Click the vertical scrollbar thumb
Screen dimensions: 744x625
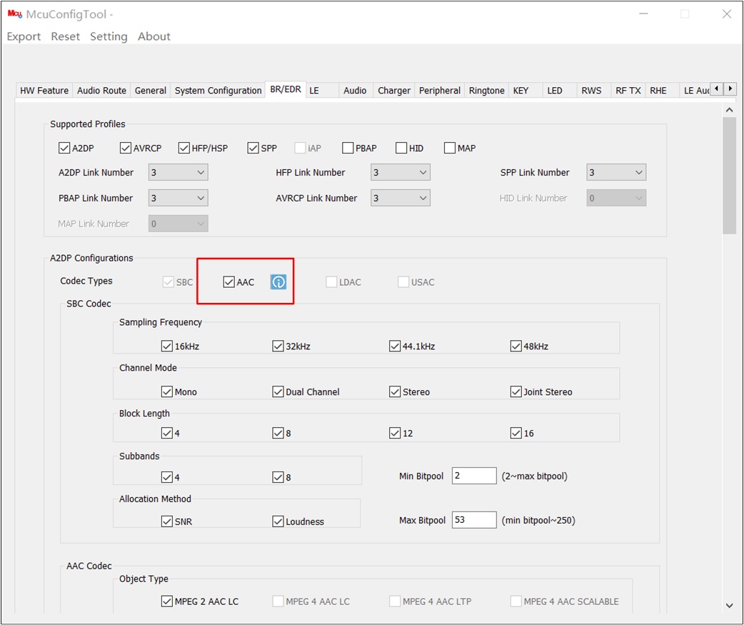click(729, 176)
